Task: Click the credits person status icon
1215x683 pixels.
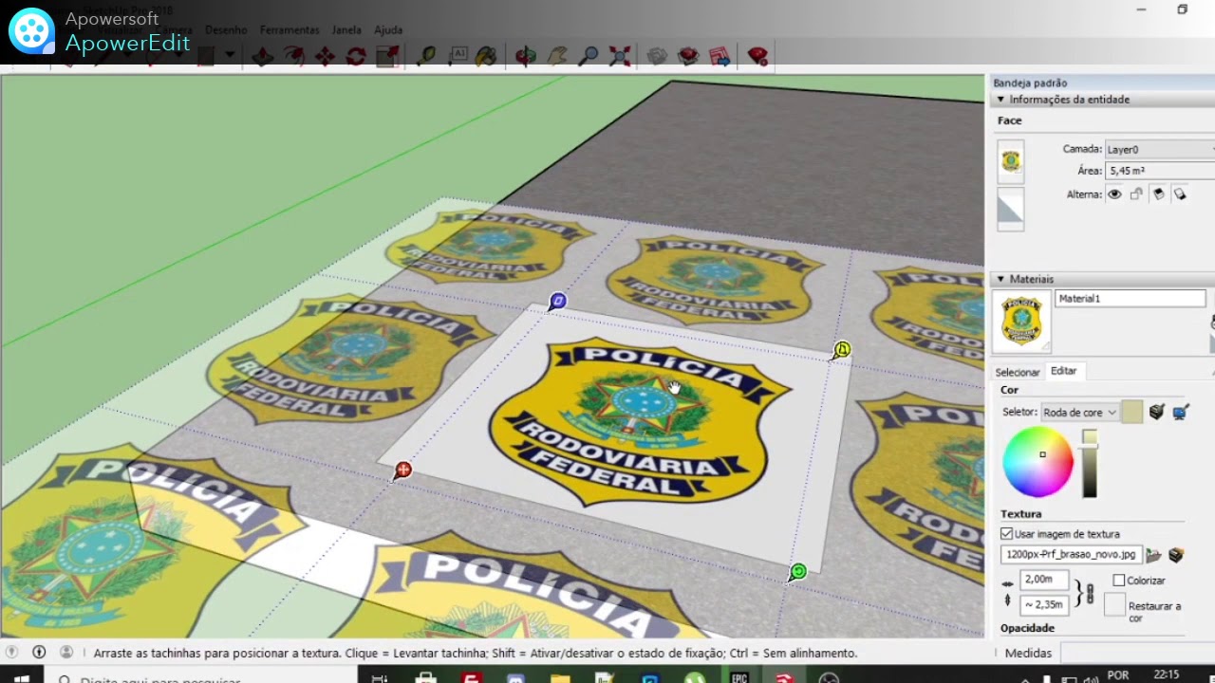Action: [x=66, y=652]
